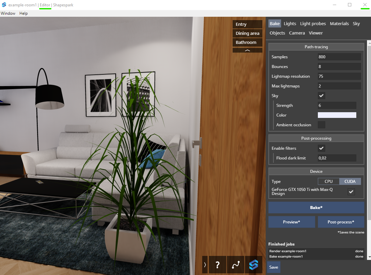This screenshot has width=371, height=275.
Task: Open the Help menu
Action: pyautogui.click(x=23, y=13)
